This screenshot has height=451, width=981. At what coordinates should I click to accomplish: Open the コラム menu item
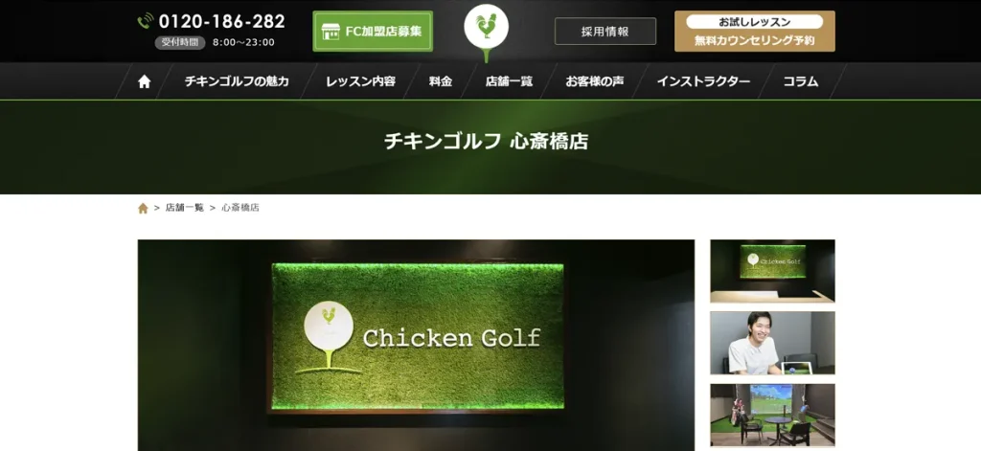[x=800, y=81]
